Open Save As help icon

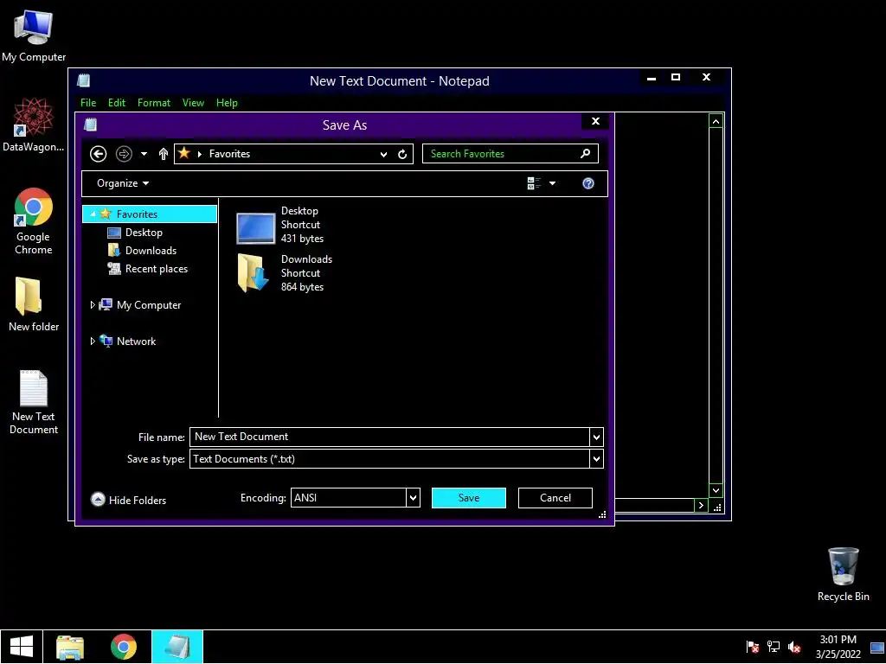[588, 183]
